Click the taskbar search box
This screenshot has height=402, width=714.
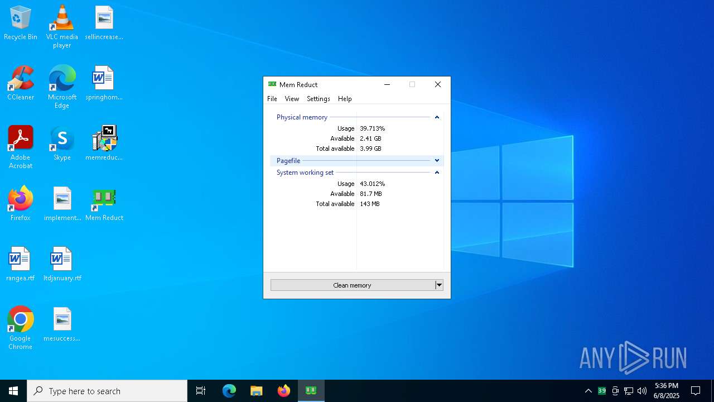point(107,391)
